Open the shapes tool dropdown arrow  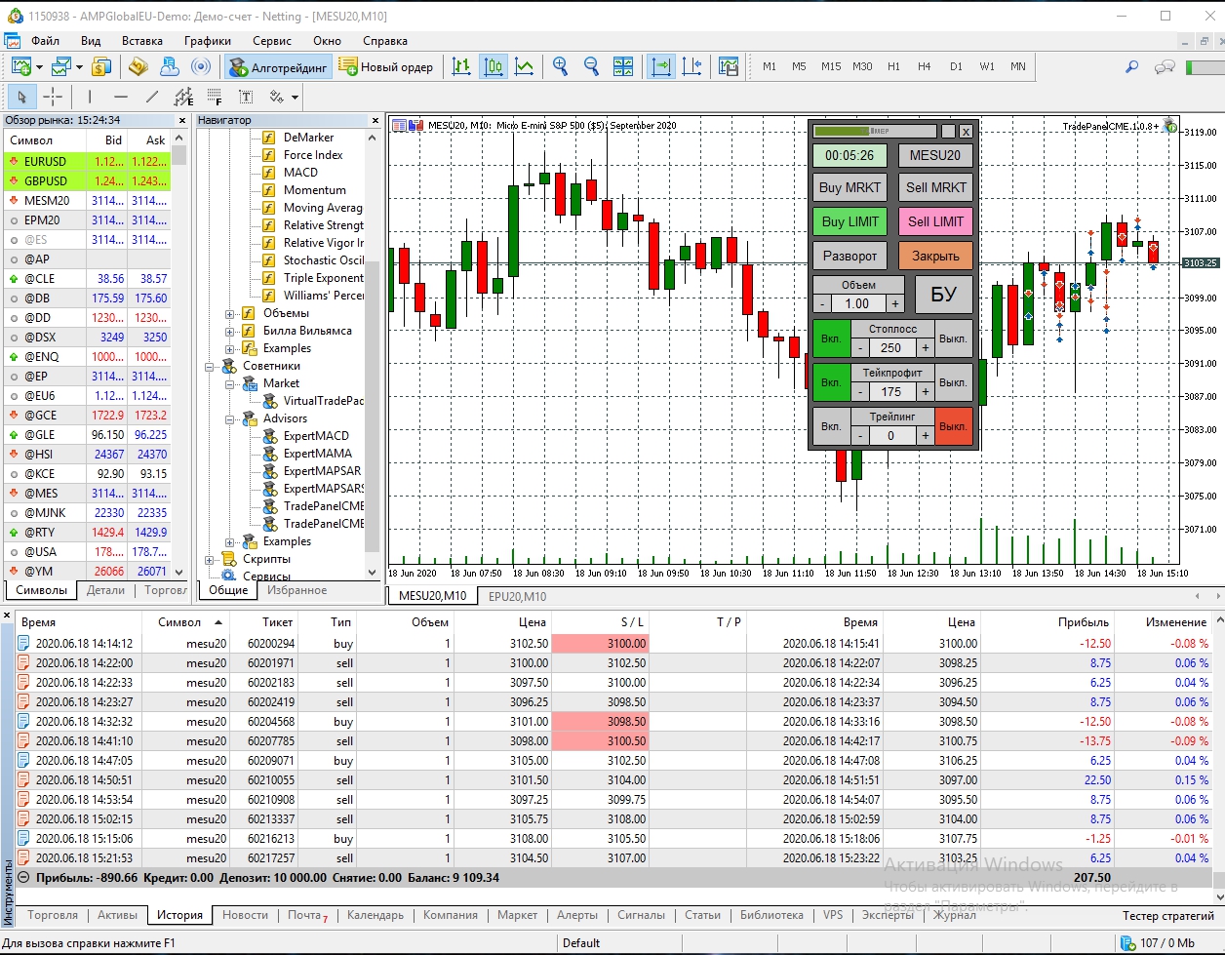(x=294, y=98)
